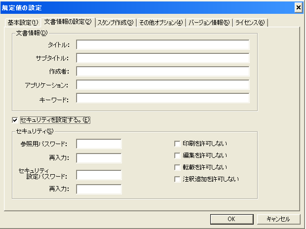Check the 注釈追加を許可しない option

pyautogui.click(x=177, y=179)
